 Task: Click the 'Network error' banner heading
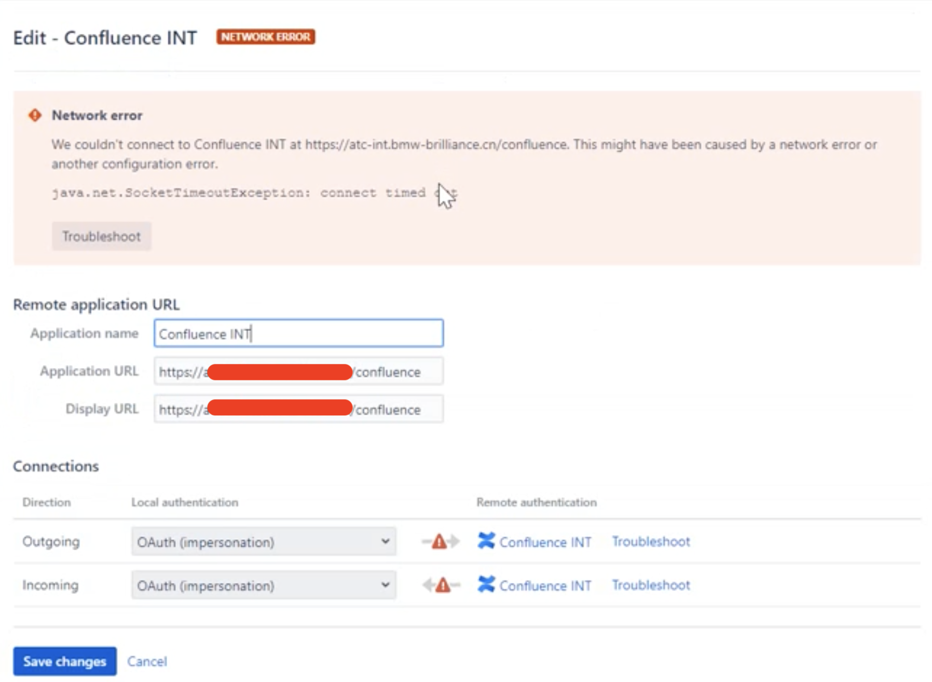coord(97,115)
